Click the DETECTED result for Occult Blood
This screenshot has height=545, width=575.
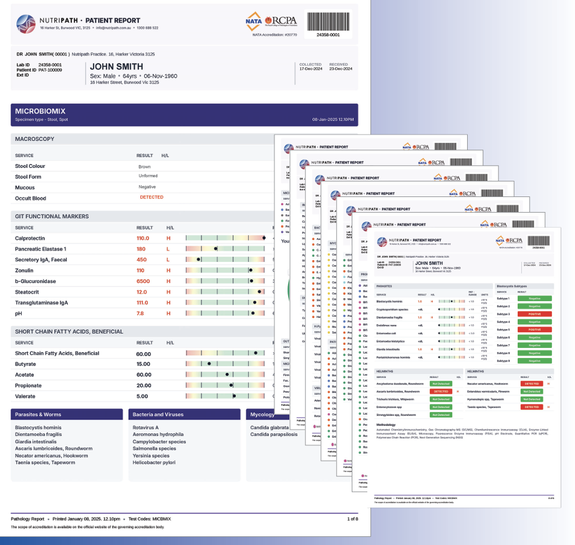coord(152,197)
